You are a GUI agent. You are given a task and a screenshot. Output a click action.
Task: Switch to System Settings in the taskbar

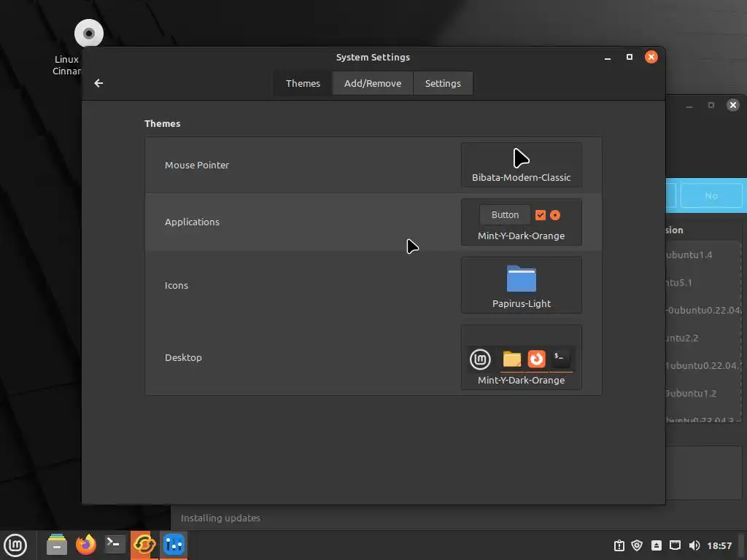174,545
